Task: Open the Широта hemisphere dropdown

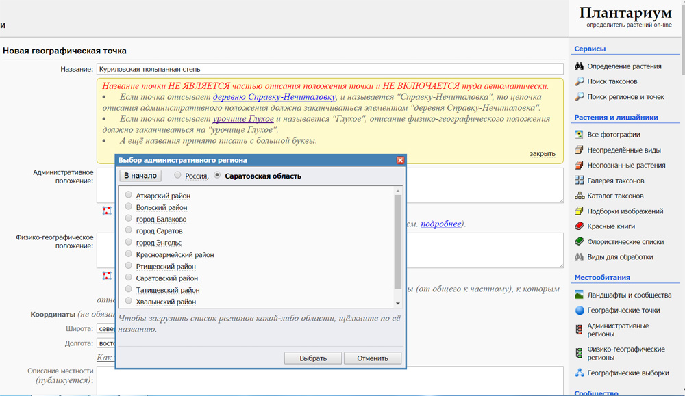Action: click(x=106, y=329)
